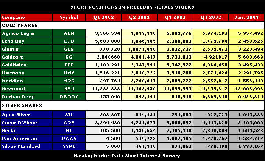Click the value 155,046 for Durban Deep
The image size is (265, 162).
coord(110,97)
